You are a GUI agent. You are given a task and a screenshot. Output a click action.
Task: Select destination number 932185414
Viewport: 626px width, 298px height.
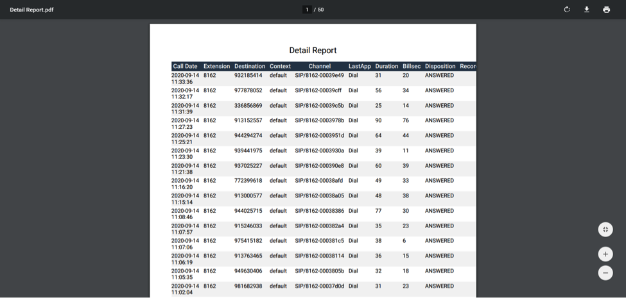pyautogui.click(x=248, y=75)
